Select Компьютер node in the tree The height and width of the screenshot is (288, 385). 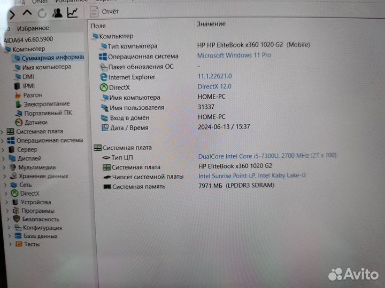(29, 49)
